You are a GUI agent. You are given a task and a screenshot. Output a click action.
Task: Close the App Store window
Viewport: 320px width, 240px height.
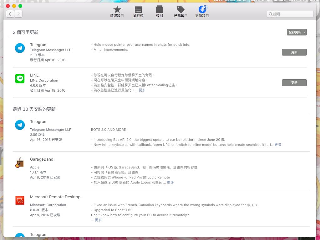[8, 6]
